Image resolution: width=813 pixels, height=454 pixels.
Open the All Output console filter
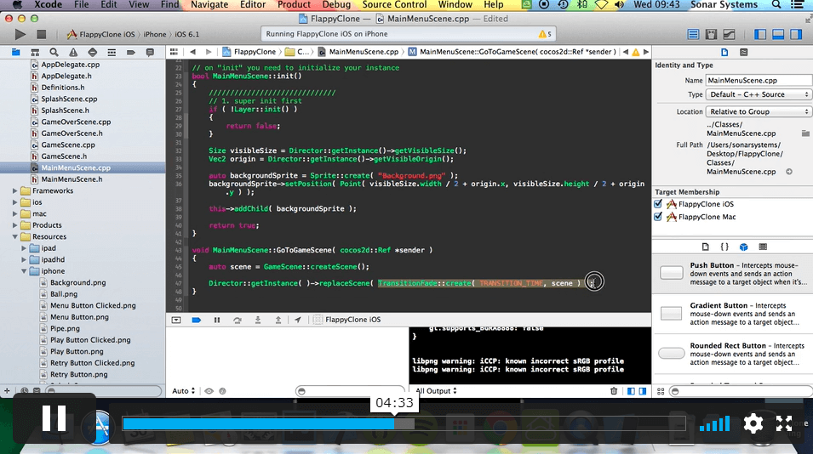(437, 391)
